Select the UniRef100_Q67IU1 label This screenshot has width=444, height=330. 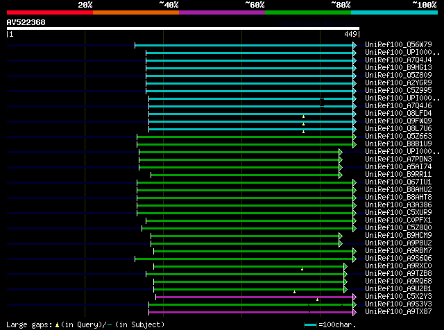[x=398, y=182]
